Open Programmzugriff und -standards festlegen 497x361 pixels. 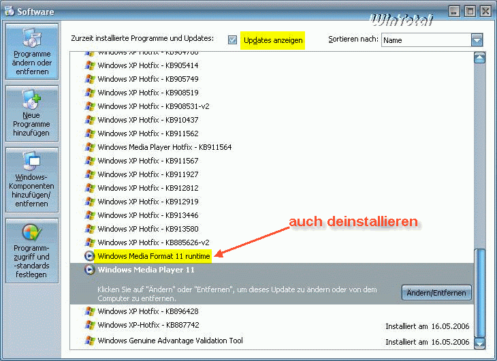point(32,250)
